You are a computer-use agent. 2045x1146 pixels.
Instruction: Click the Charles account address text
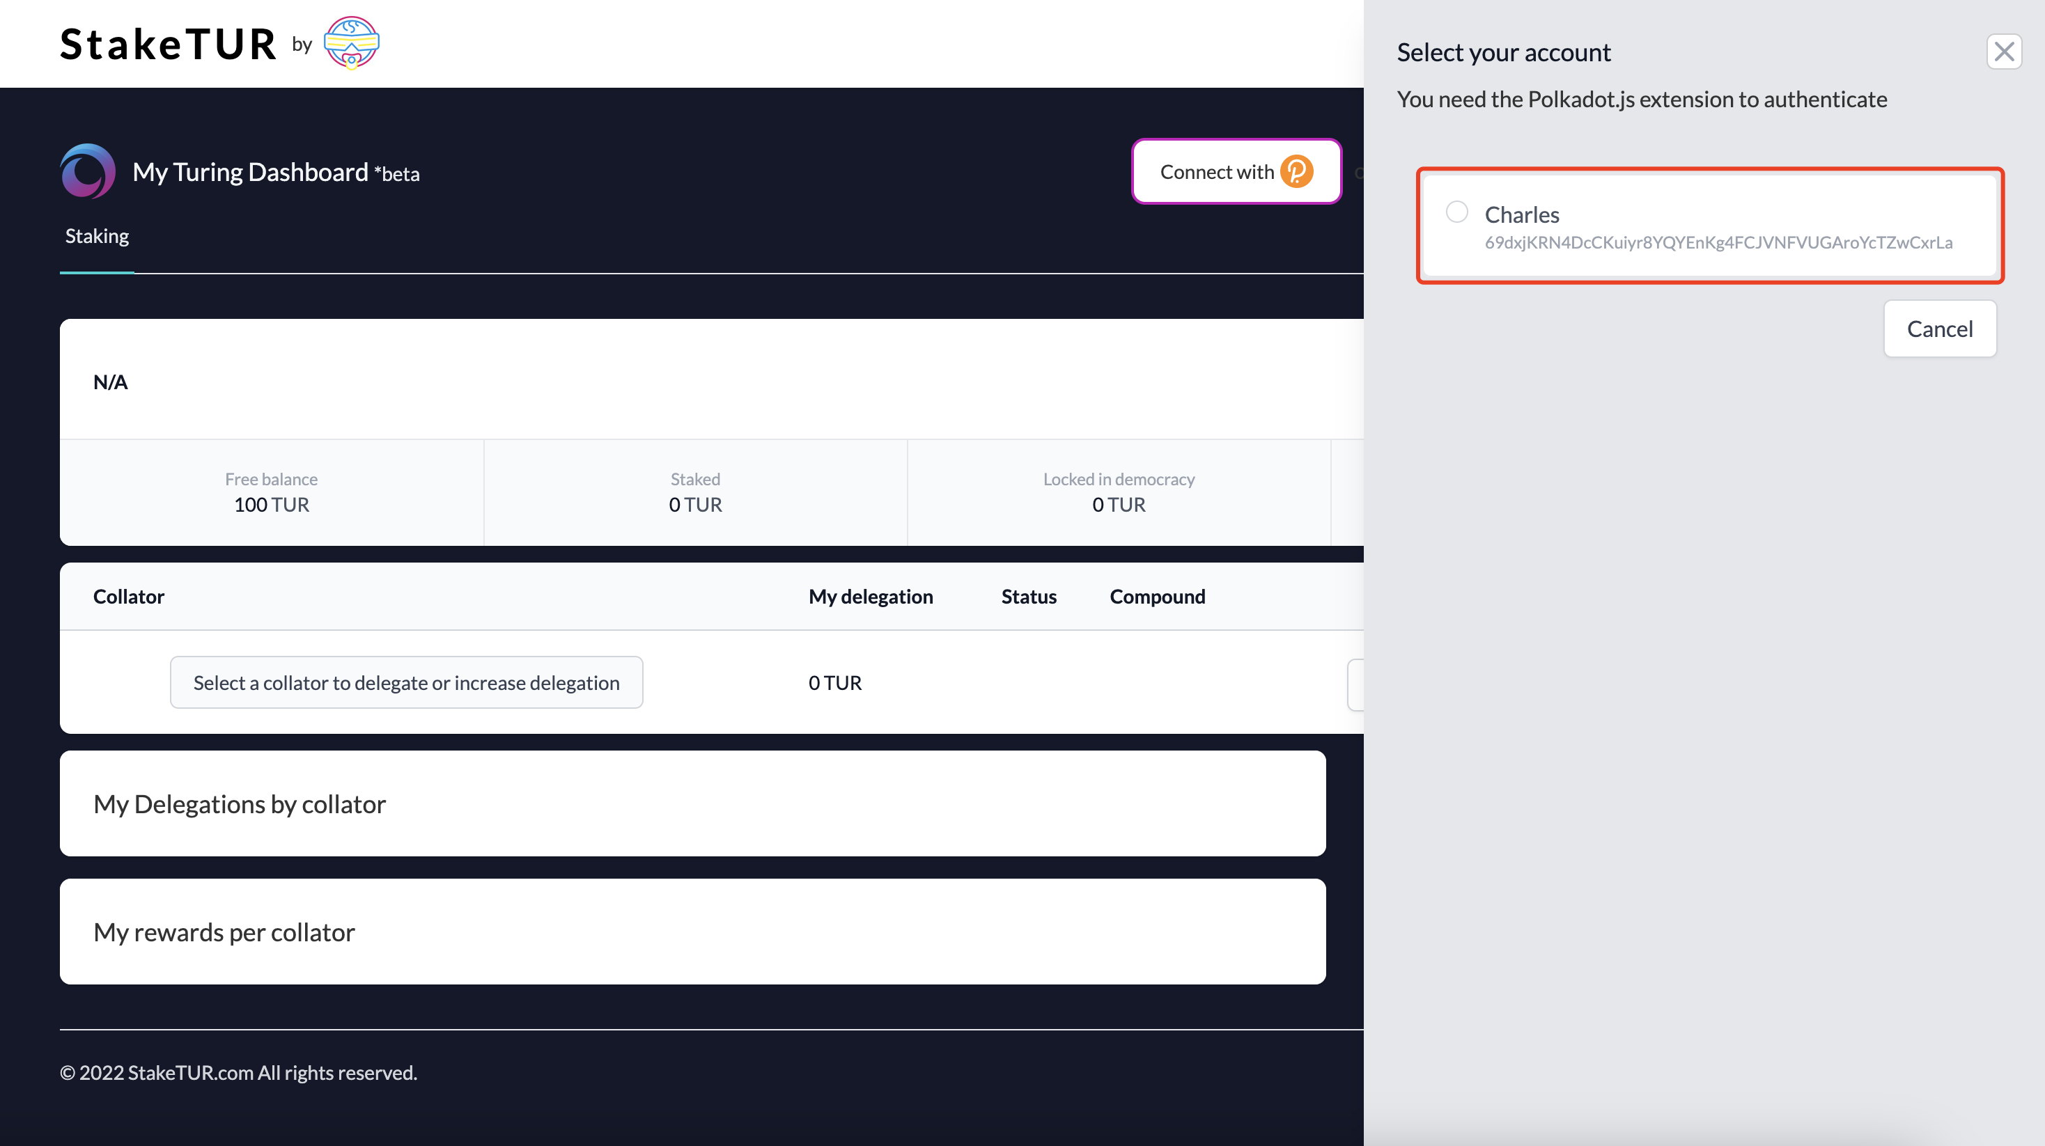[1718, 242]
